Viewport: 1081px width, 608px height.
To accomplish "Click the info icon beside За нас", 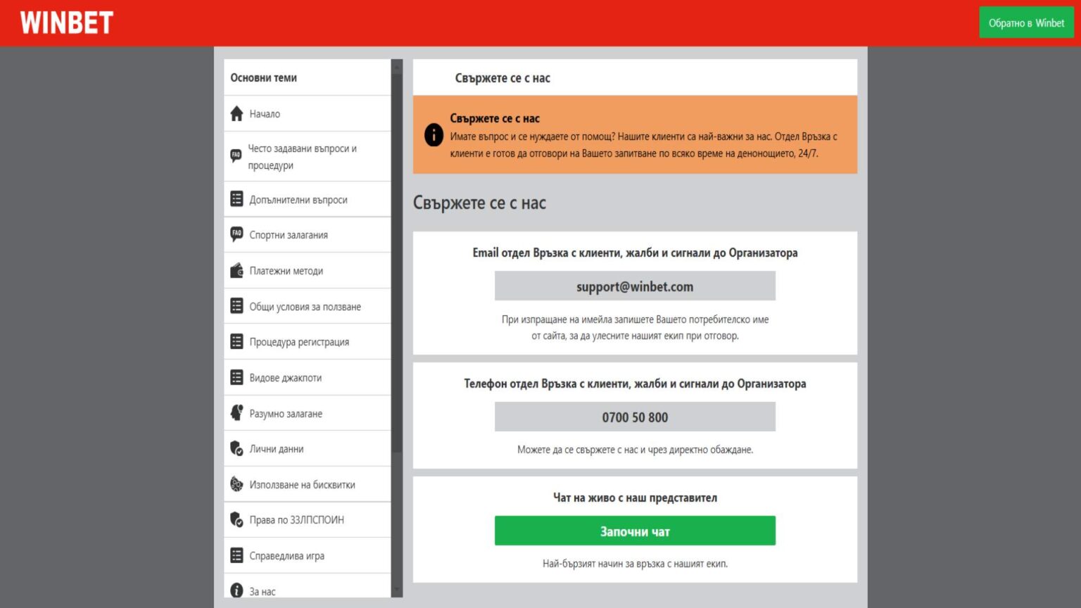I will [x=236, y=590].
